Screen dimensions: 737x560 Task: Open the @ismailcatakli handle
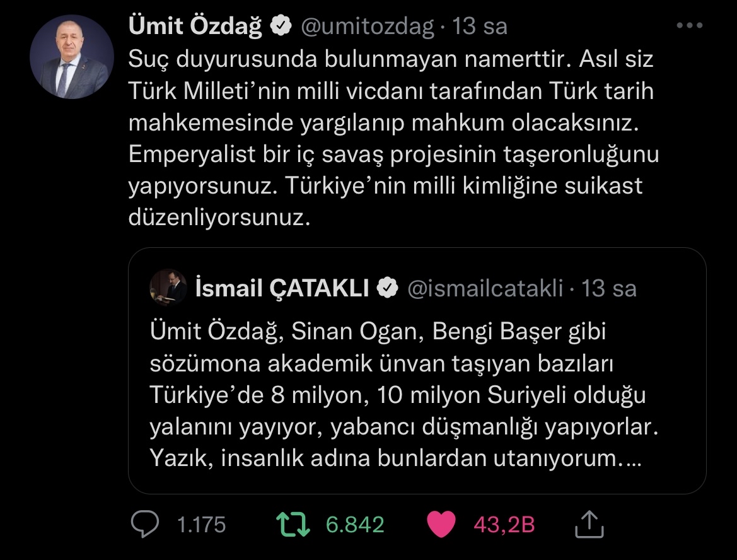click(x=485, y=289)
